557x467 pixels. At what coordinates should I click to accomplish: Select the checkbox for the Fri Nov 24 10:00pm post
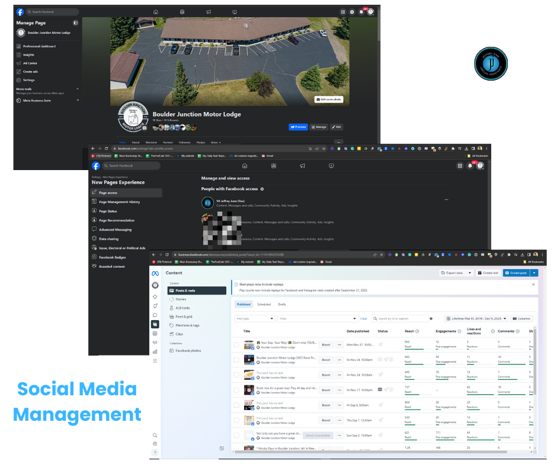point(236,360)
